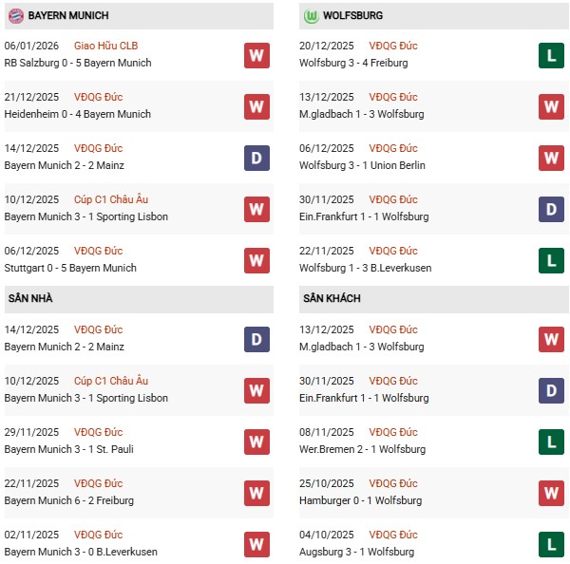This screenshot has width=570, height=564.
Task: Click W badge for Bayern Munich 6-2 Freiburg
Action: point(256,493)
